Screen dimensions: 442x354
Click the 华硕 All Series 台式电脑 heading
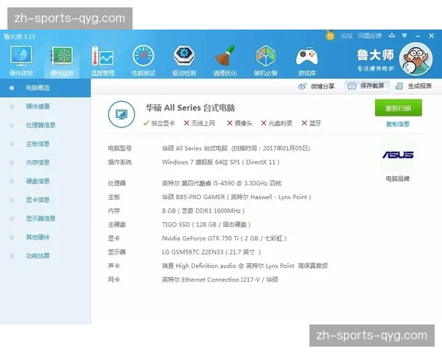pos(190,108)
